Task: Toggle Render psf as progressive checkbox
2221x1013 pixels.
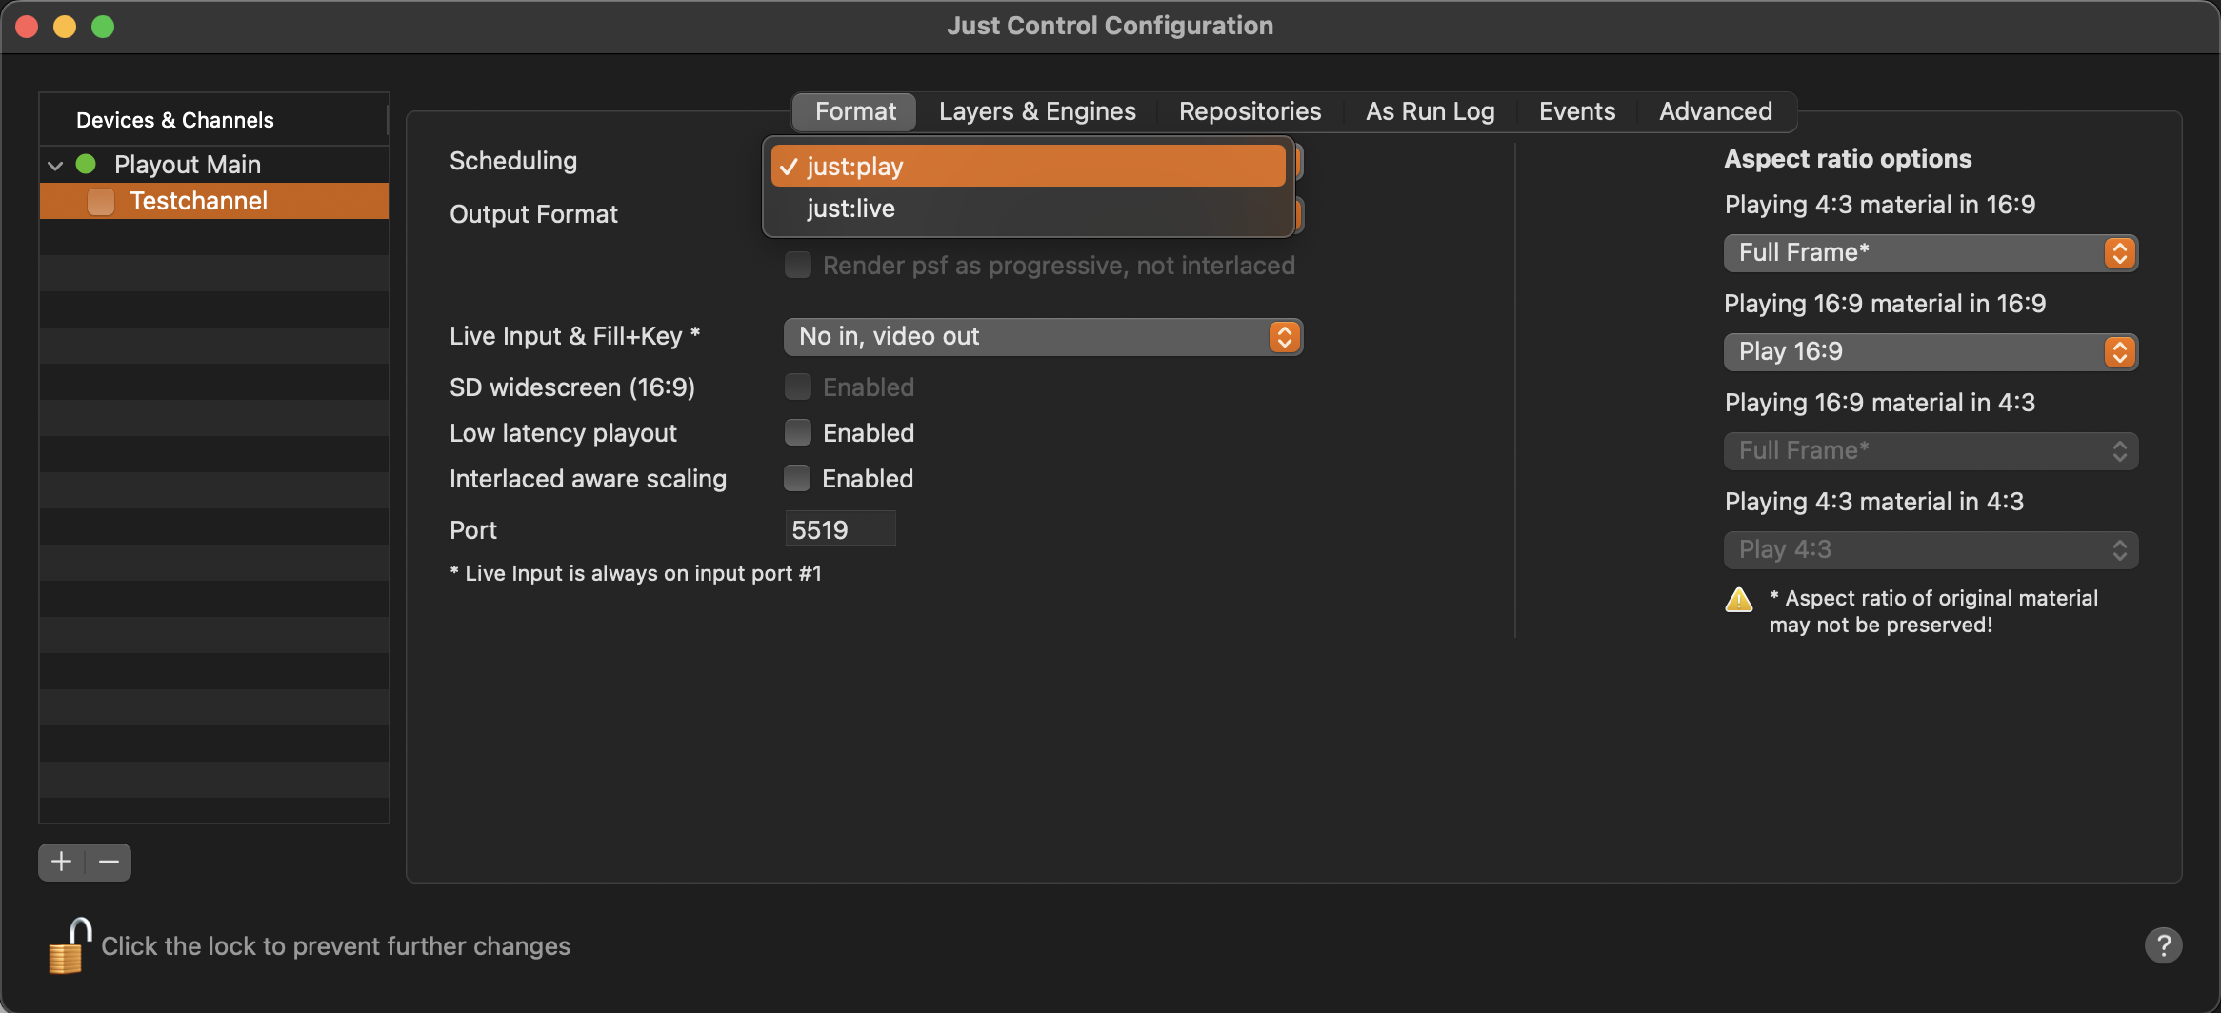Action: 798,265
